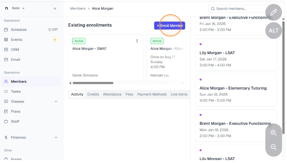The width and height of the screenshot is (287, 163).
Task: Switch to the Credits tab
Action: point(93,94)
